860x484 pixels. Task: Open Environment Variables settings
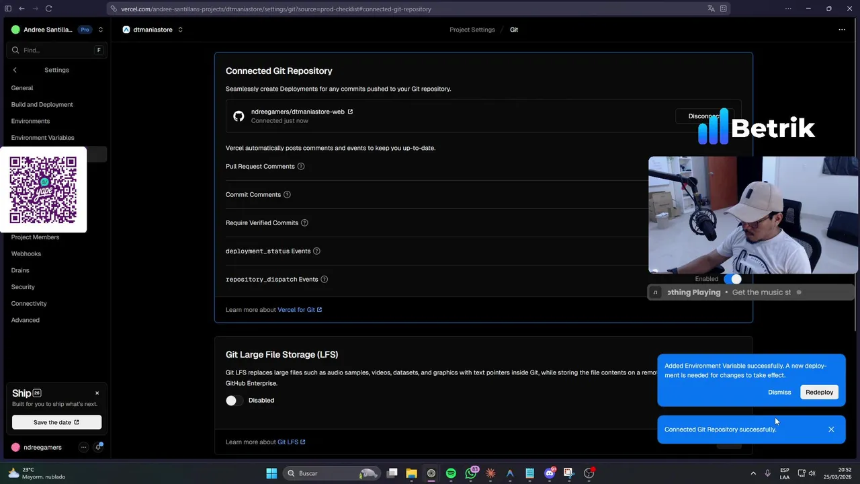point(42,138)
